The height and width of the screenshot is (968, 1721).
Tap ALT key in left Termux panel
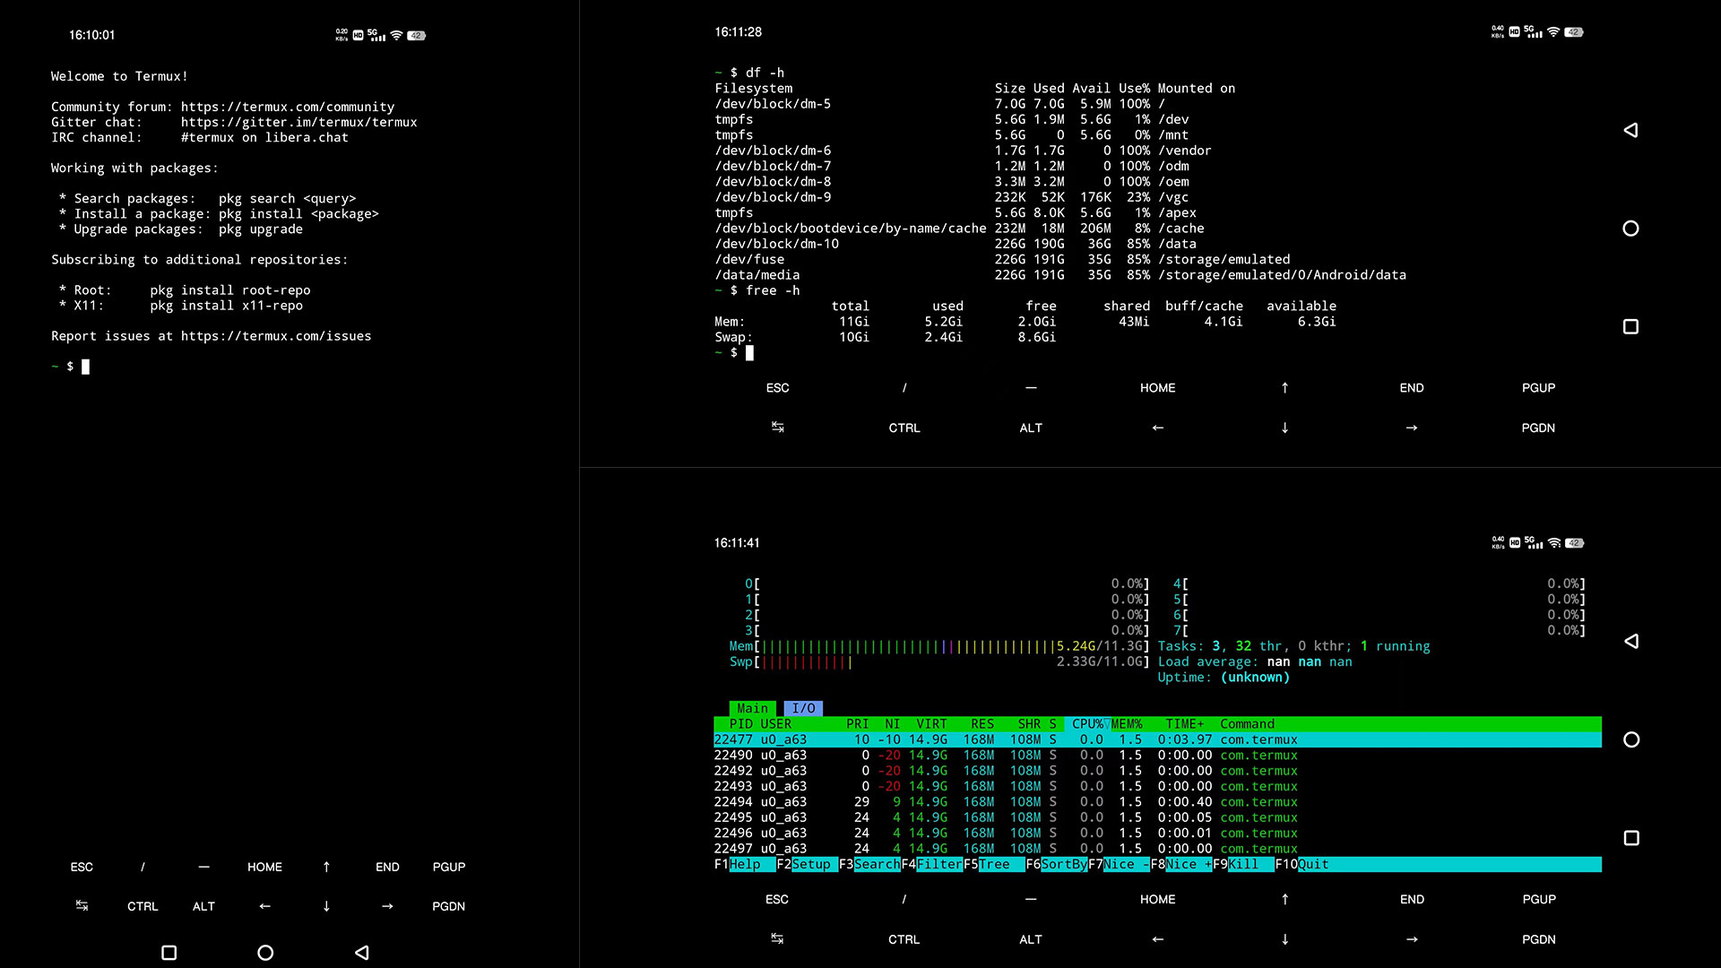pyautogui.click(x=203, y=906)
